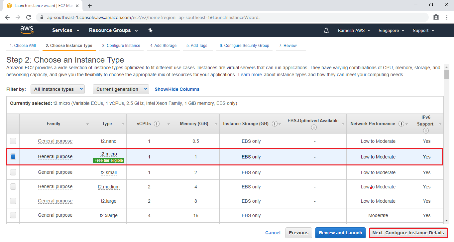Image resolution: width=454 pixels, height=242 pixels.
Task: Click Show/Hide Columns link
Action: 177,89
